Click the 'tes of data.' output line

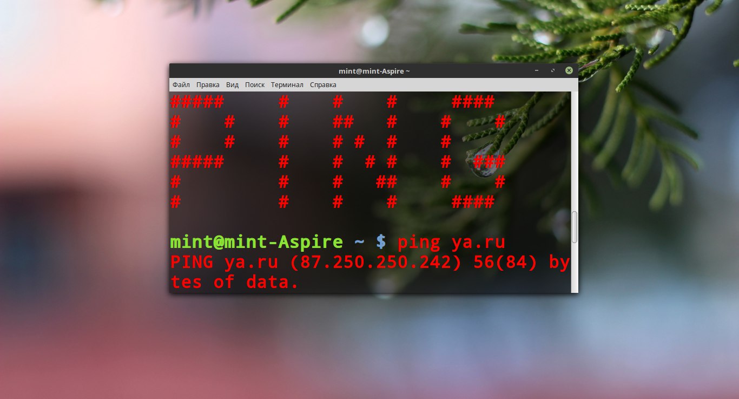[235, 282]
